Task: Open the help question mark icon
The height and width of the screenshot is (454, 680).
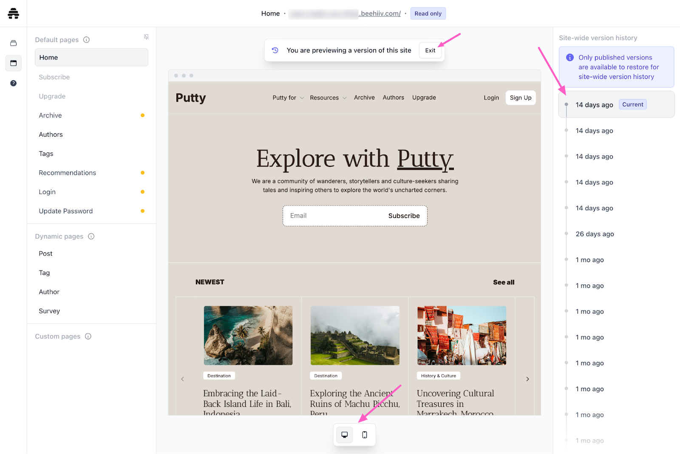Action: pos(13,83)
